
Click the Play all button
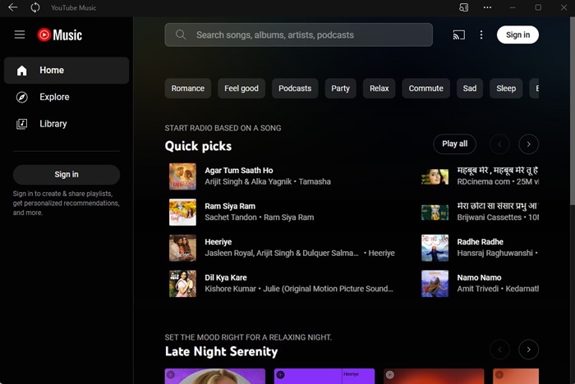point(454,144)
